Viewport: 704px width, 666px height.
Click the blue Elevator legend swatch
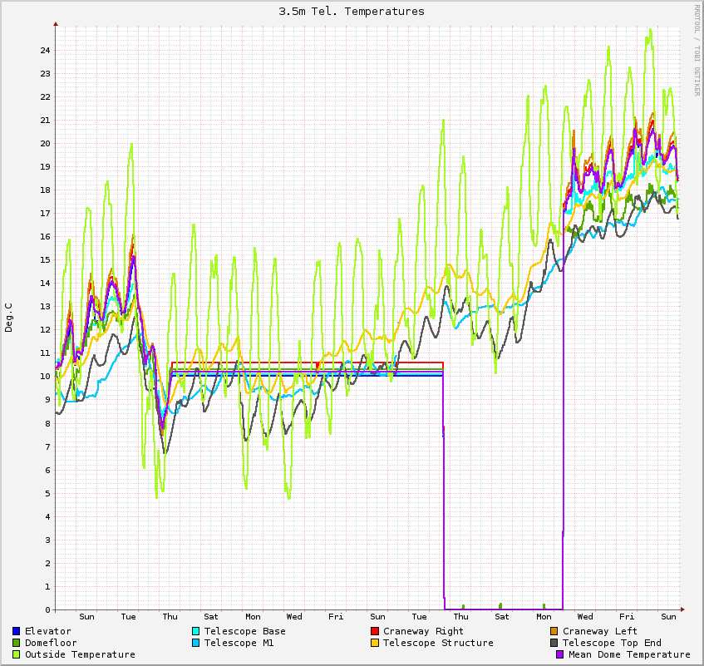[17, 631]
